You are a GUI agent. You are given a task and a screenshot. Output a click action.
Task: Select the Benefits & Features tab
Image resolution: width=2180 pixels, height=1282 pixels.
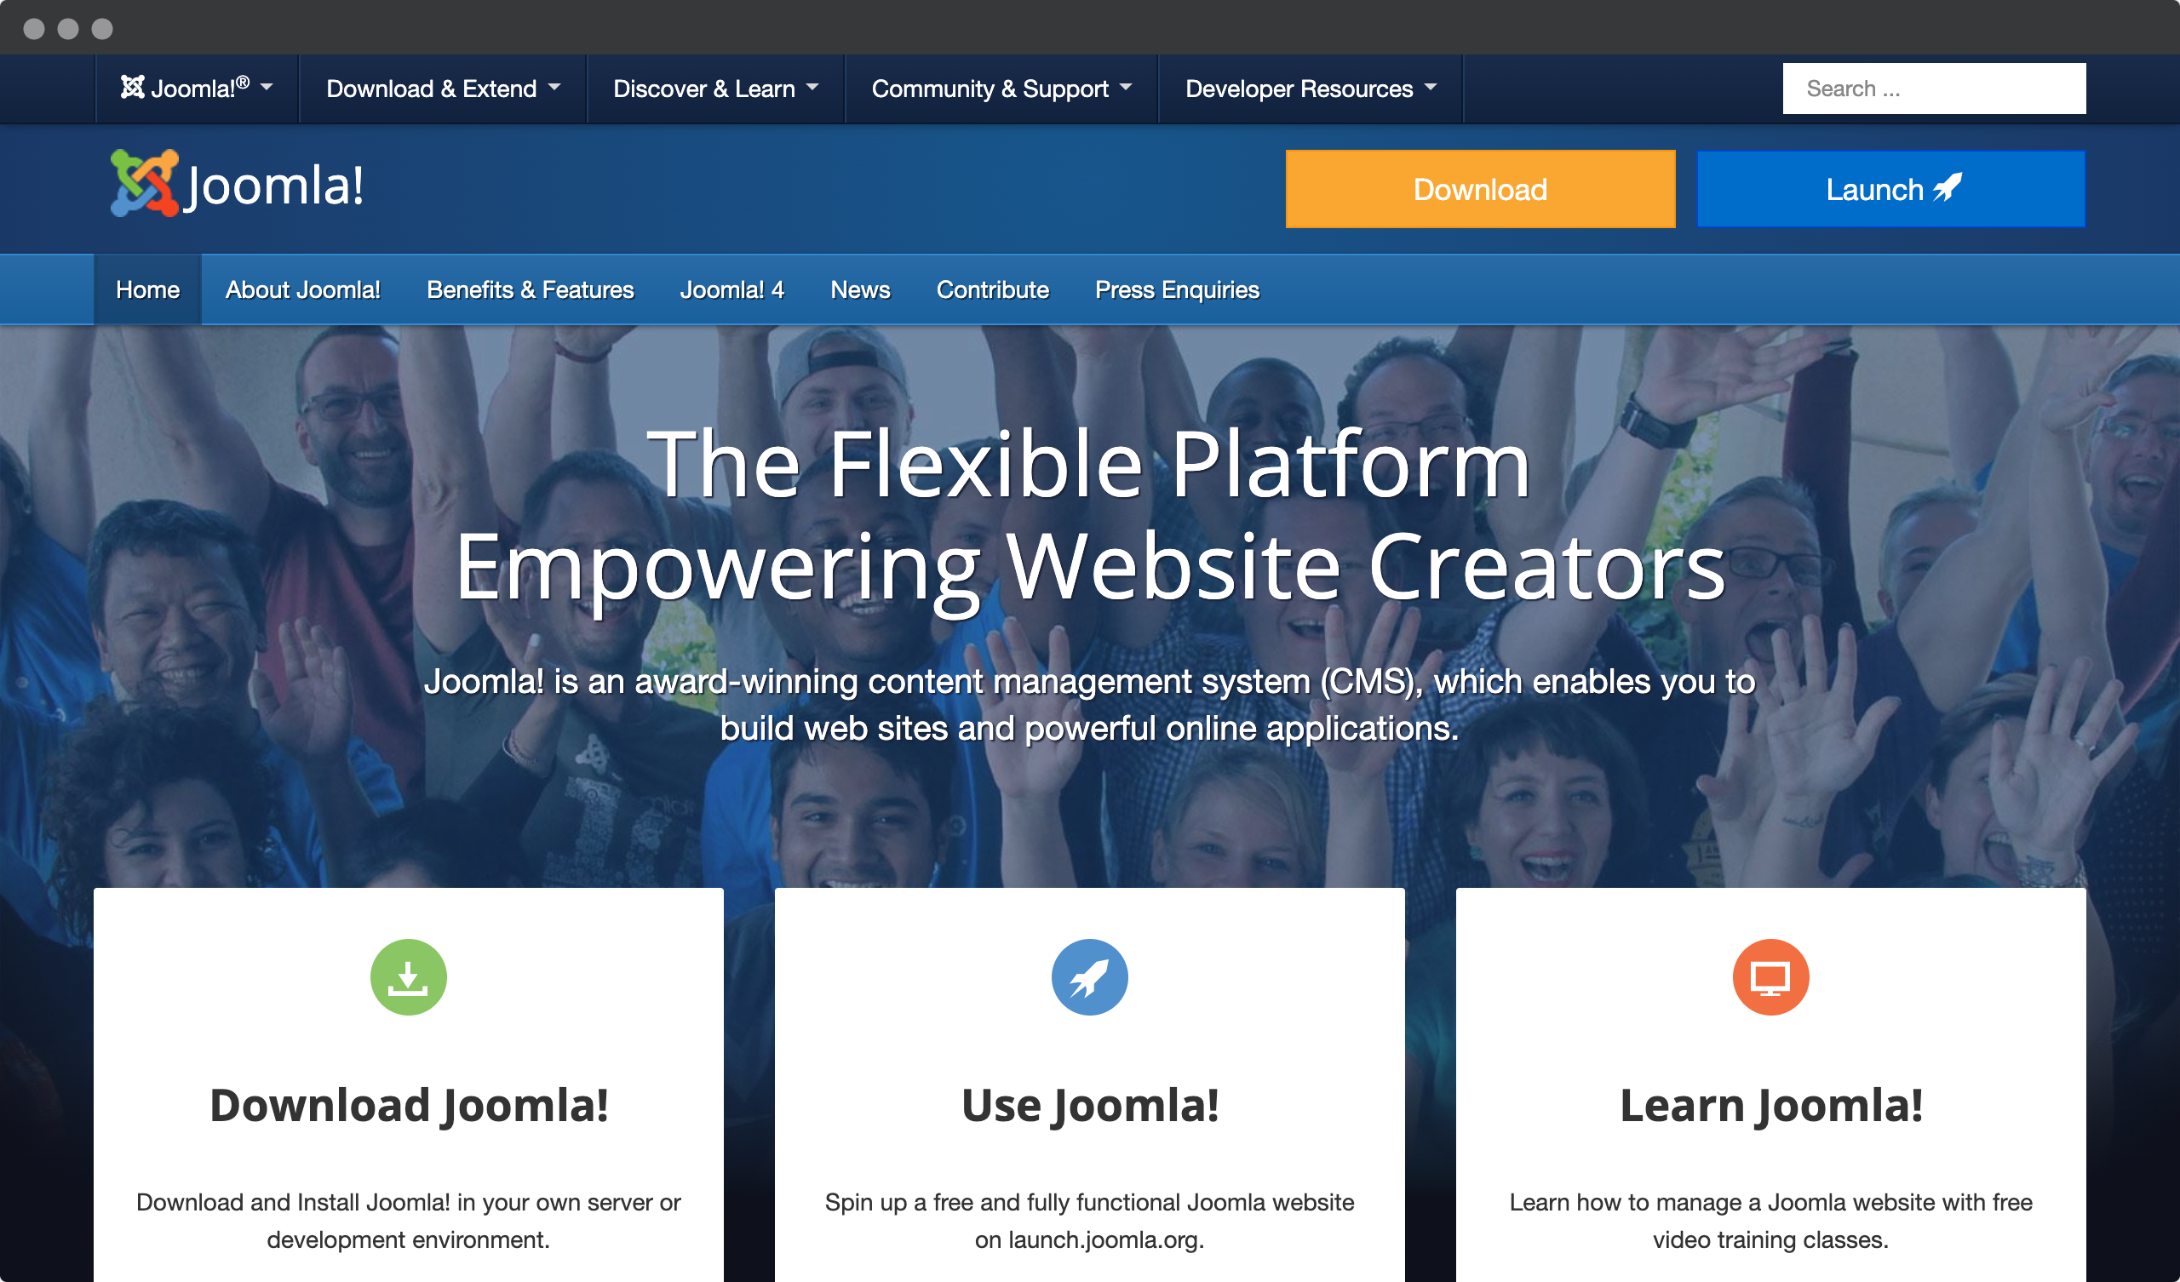pos(531,290)
